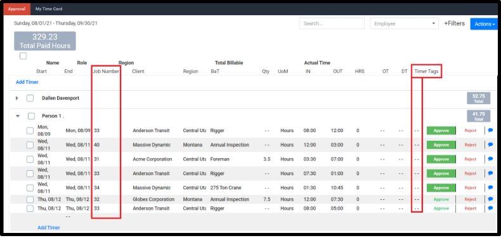
Task: Click the 10:45 OUT time cell
Action: pyautogui.click(x=337, y=188)
